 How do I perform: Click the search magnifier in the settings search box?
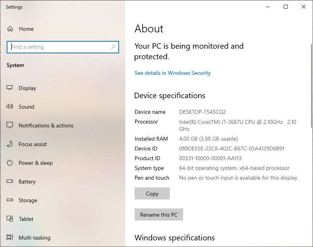pyautogui.click(x=112, y=47)
